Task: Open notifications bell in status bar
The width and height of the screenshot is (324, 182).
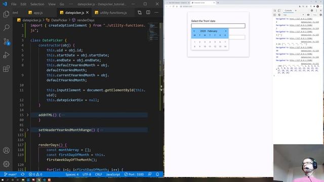Action: click(157, 174)
